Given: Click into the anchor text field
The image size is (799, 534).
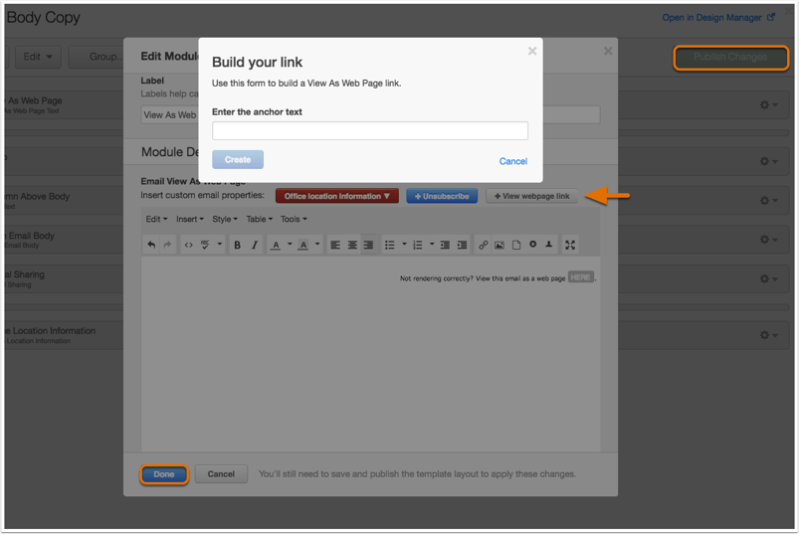Looking at the screenshot, I should (x=370, y=131).
